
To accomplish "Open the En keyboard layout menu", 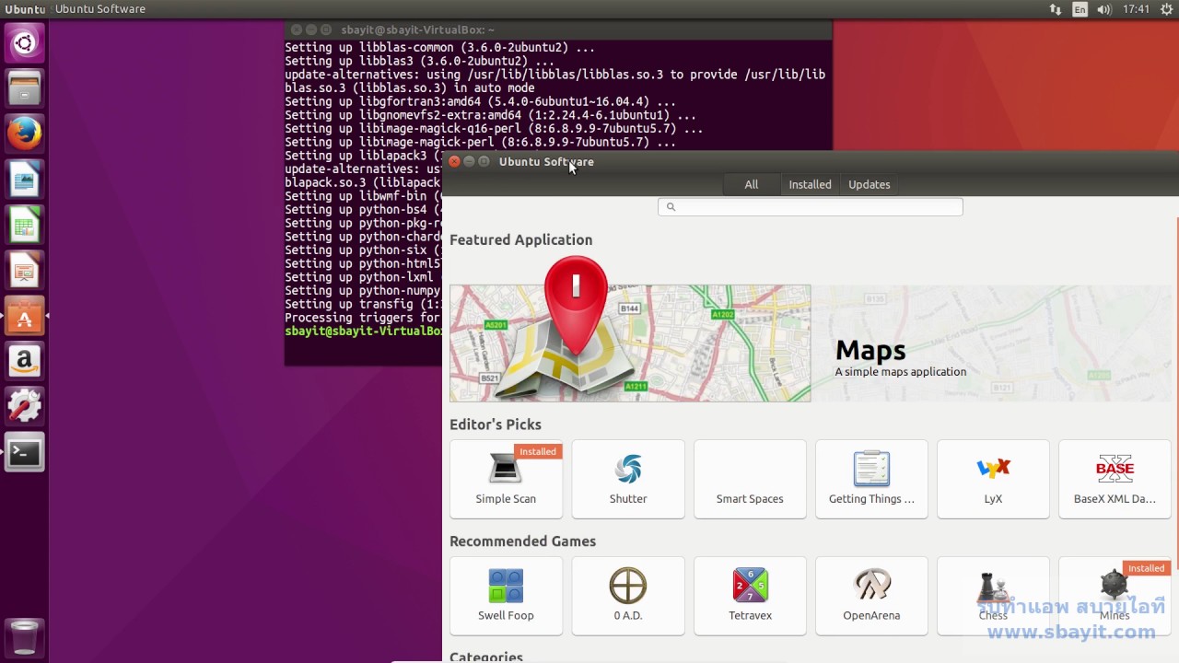I will point(1080,9).
